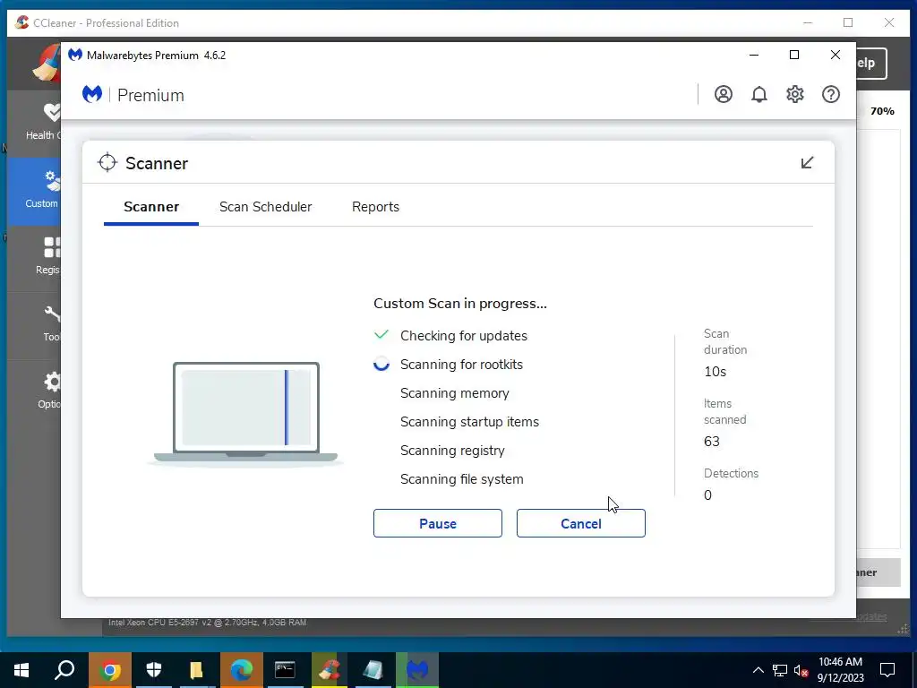Open the Reports tab
Screen dimensions: 917x688
[375, 207]
